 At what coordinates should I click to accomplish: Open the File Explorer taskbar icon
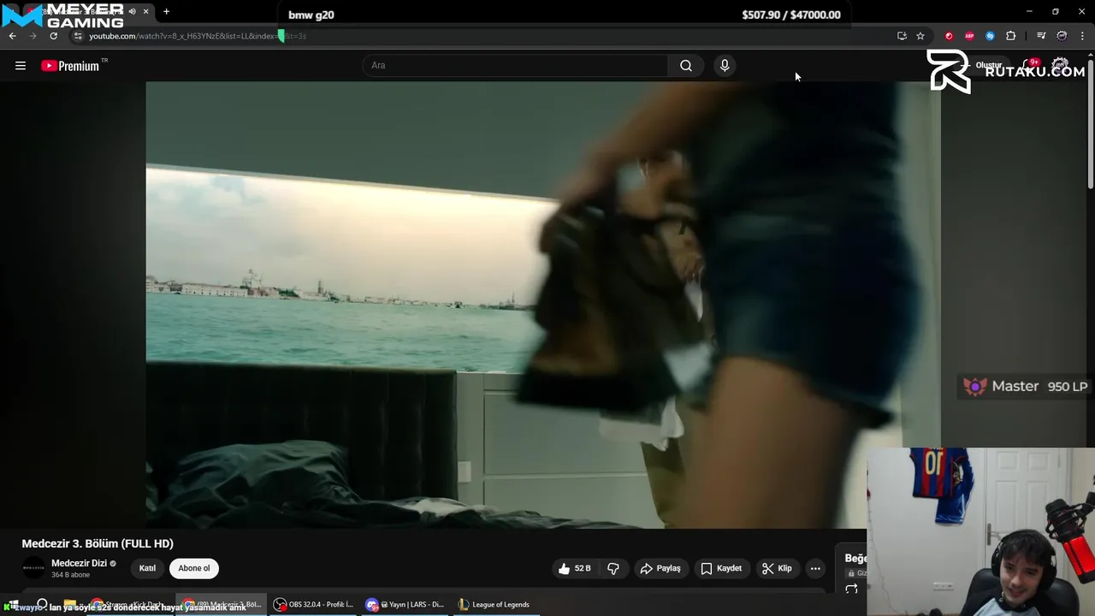pos(69,605)
